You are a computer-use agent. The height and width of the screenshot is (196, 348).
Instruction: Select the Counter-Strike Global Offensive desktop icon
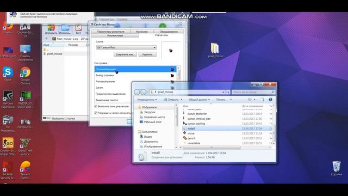(8, 146)
